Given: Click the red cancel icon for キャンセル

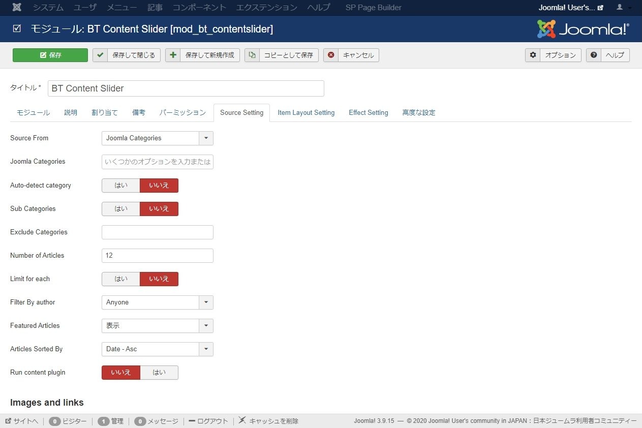Looking at the screenshot, I should click(x=331, y=55).
